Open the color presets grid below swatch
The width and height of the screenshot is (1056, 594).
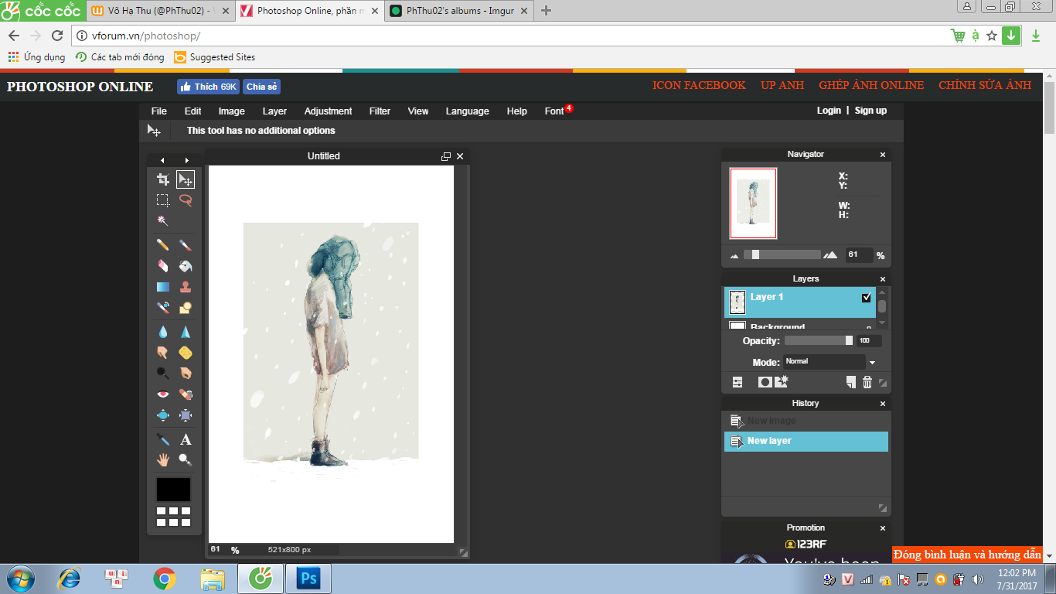click(174, 517)
